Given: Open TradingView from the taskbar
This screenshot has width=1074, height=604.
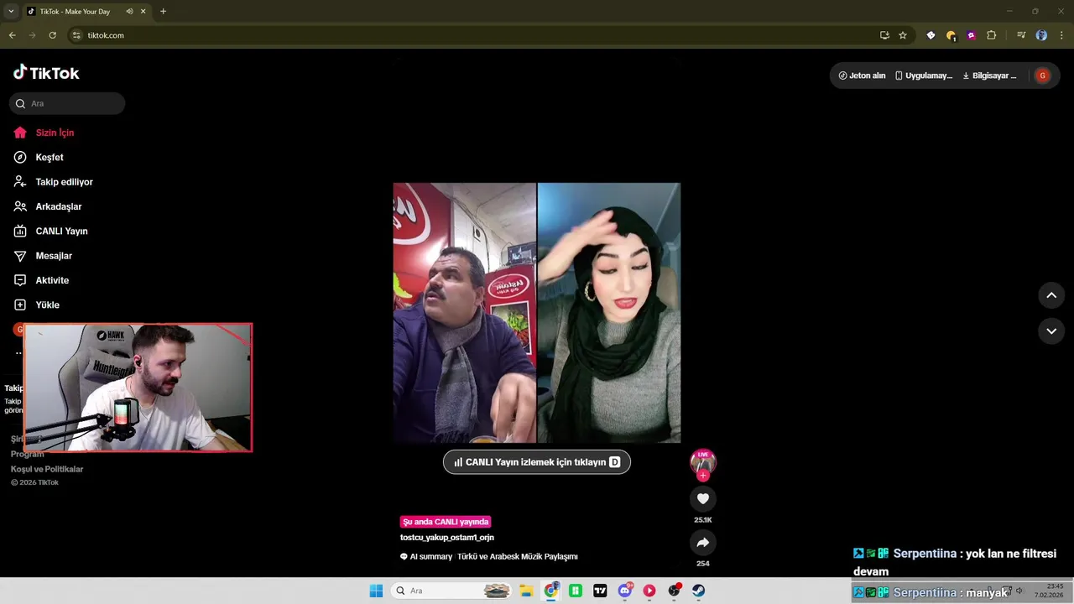Looking at the screenshot, I should tap(600, 591).
